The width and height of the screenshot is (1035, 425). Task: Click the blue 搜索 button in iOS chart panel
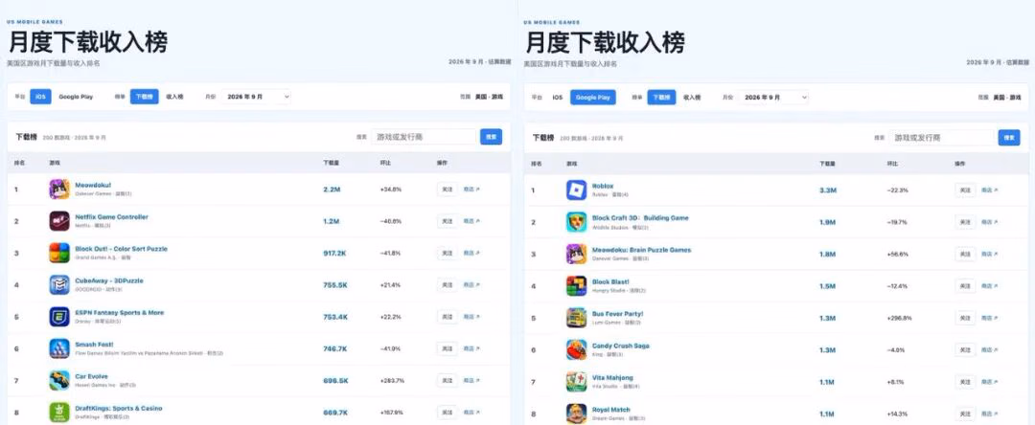491,136
